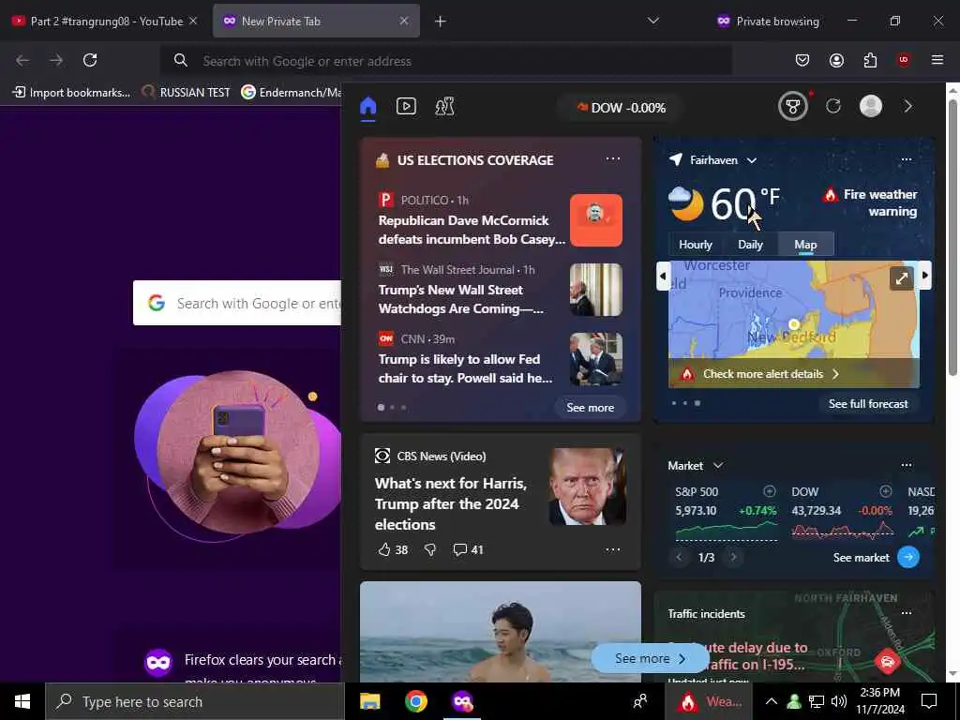Dislike the CBS News article

coord(430,549)
